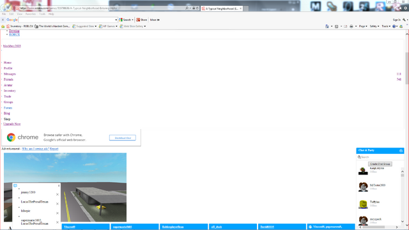
Task: Open the Tools command bar dropdown
Action: [x=386, y=26]
